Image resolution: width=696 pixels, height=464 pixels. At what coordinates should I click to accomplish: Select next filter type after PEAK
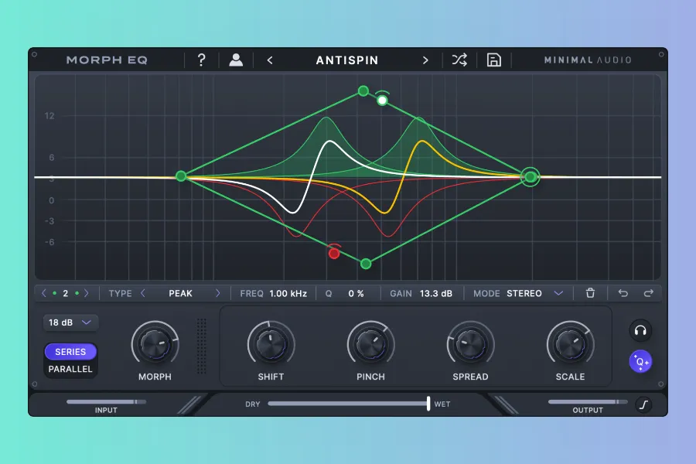pyautogui.click(x=218, y=293)
